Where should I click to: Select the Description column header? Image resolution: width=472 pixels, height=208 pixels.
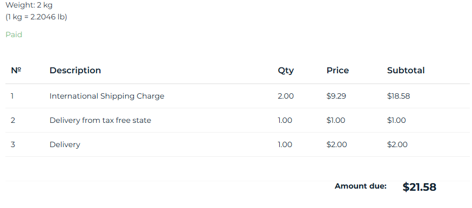coord(75,71)
